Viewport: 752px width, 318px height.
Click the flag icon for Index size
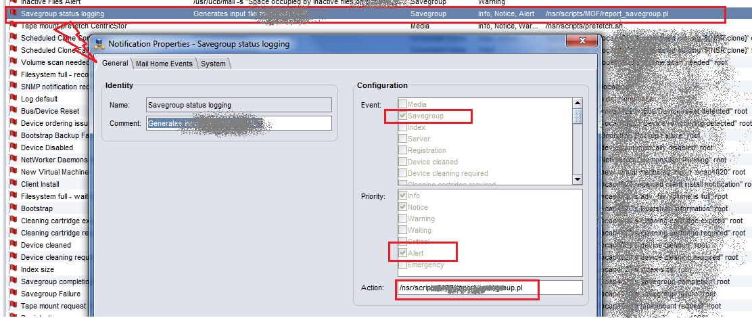point(14,269)
